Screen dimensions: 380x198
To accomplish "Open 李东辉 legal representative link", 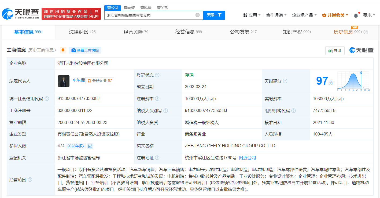I will (78, 80).
